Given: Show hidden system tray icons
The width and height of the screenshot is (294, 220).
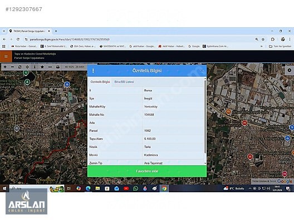Looking at the screenshot, I should click(x=250, y=188).
